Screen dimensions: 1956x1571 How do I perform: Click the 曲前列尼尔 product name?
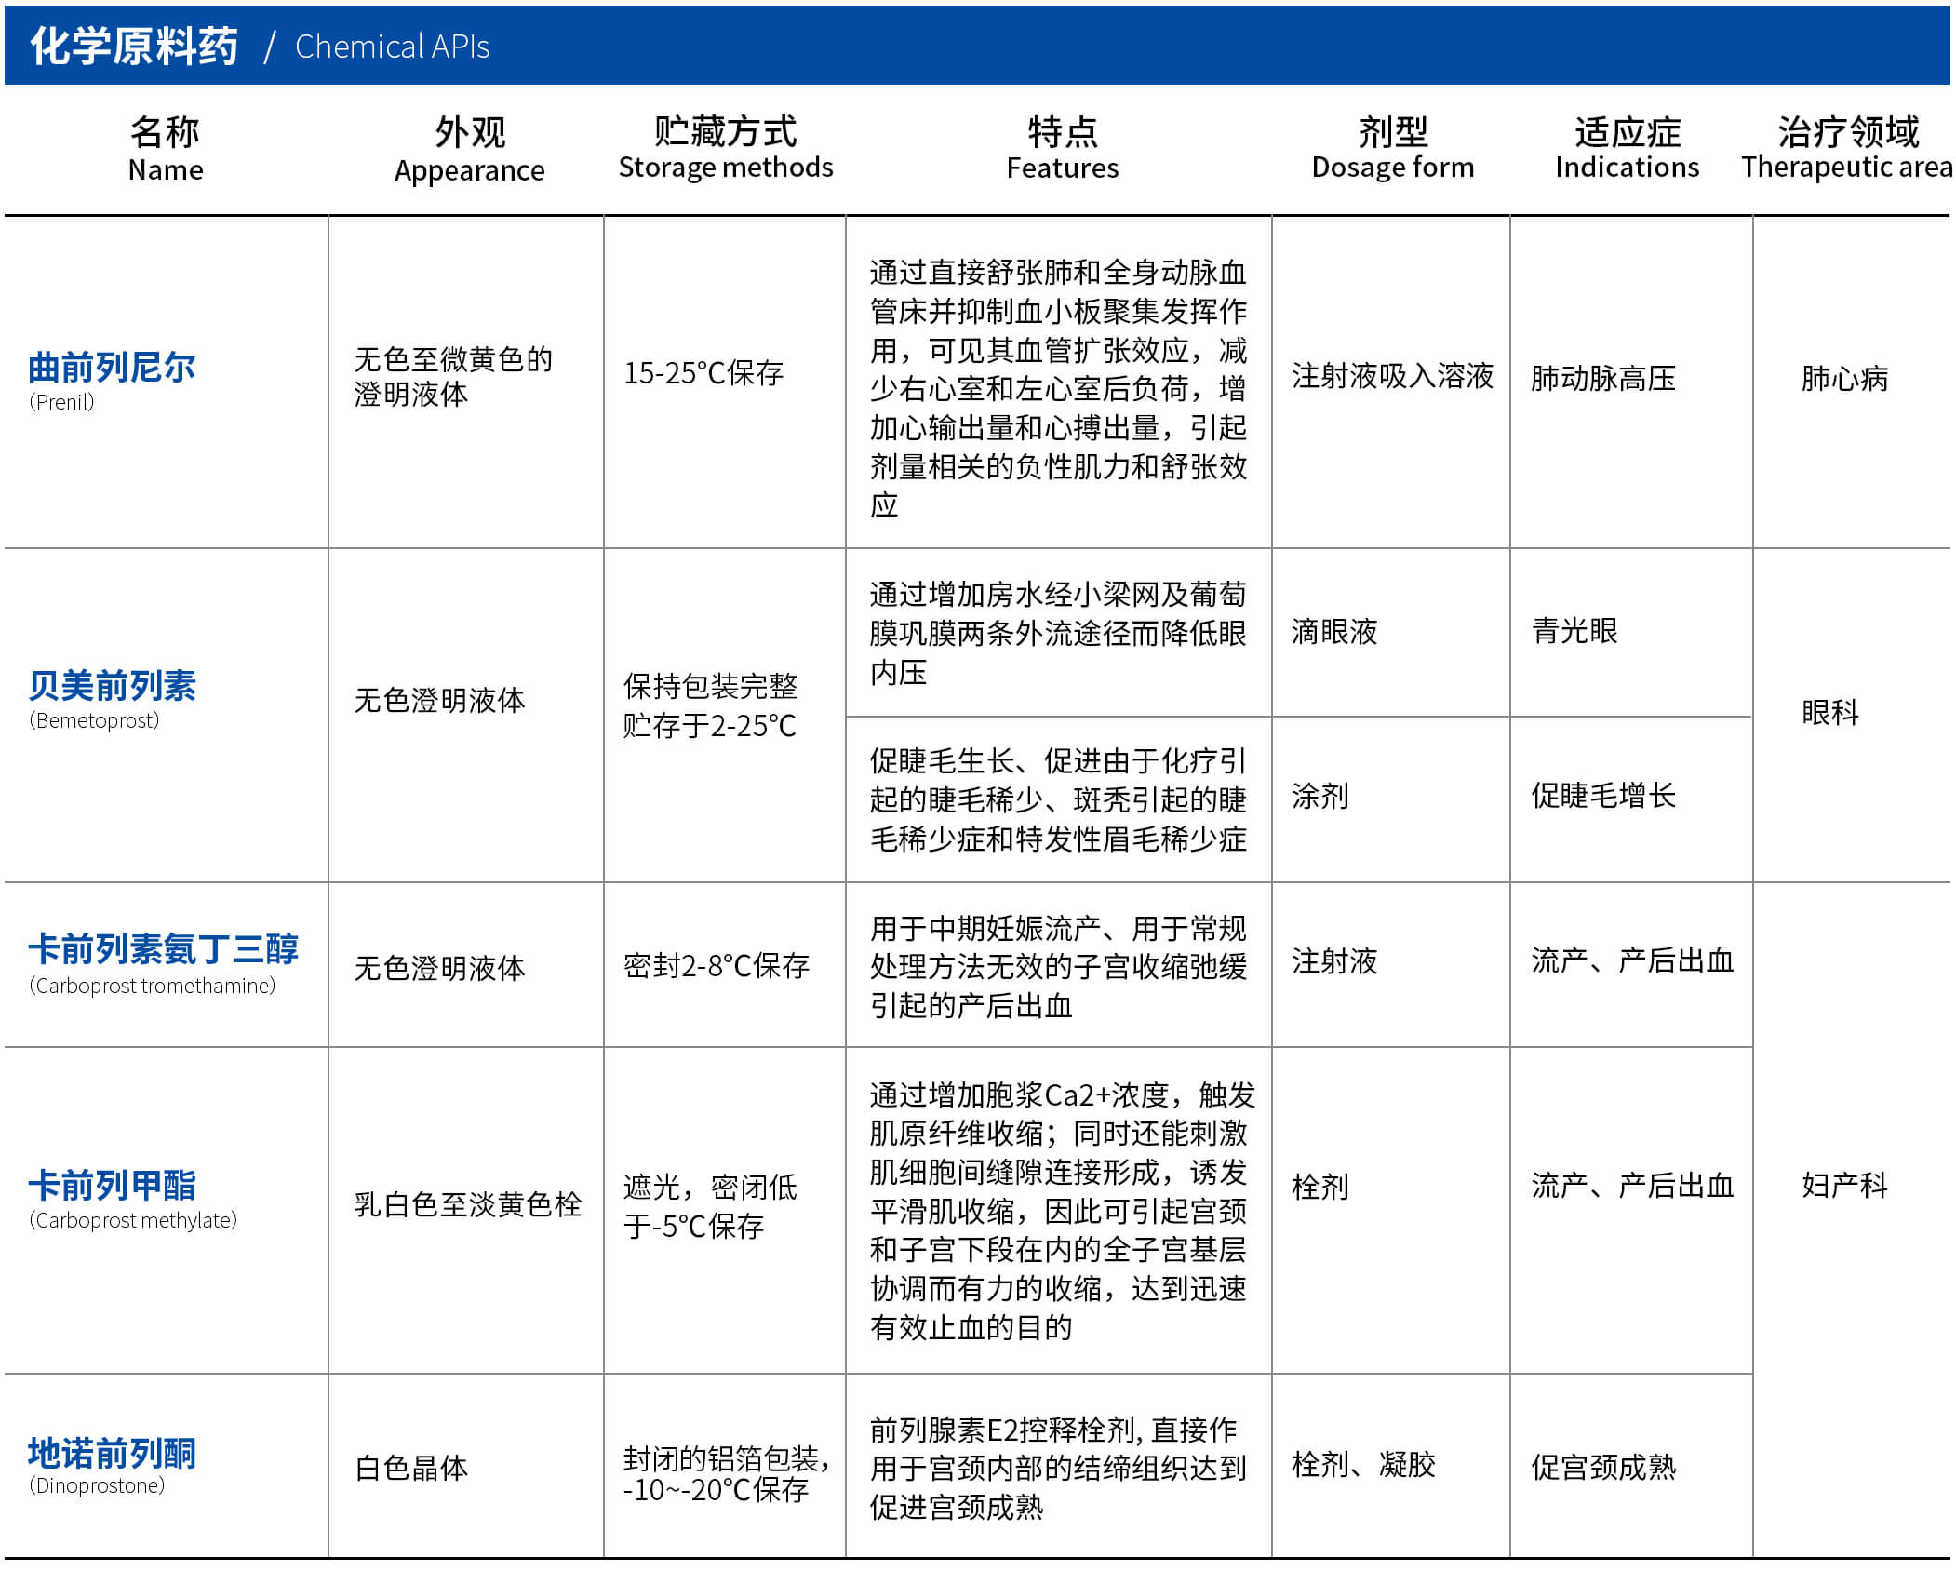pos(112,369)
